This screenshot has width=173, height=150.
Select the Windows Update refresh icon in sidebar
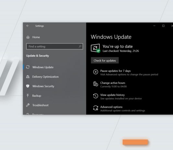click(28, 67)
